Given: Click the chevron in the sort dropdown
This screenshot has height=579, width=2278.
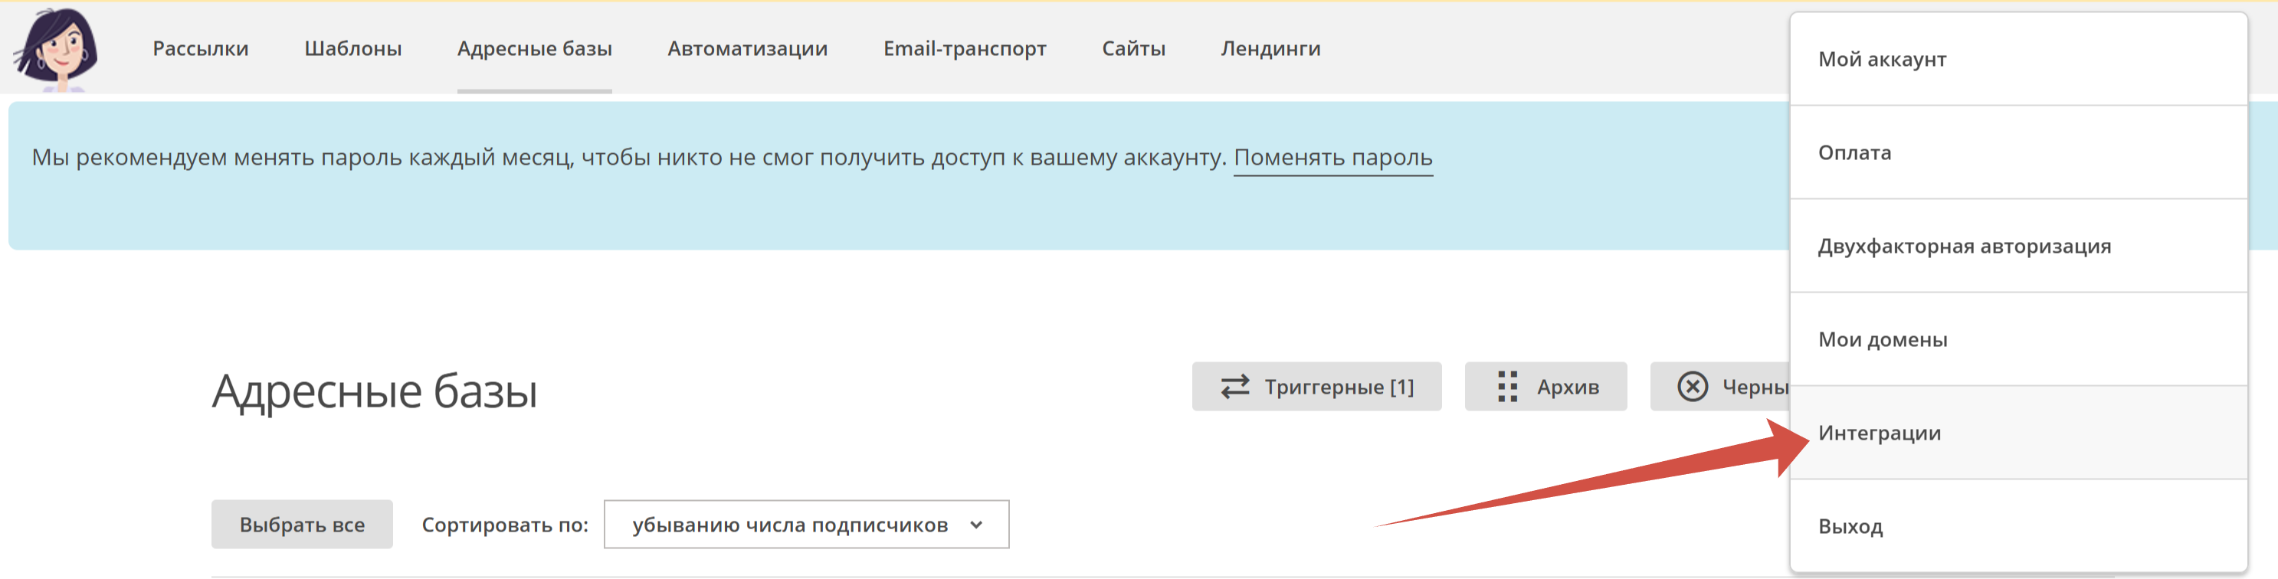Looking at the screenshot, I should (976, 524).
